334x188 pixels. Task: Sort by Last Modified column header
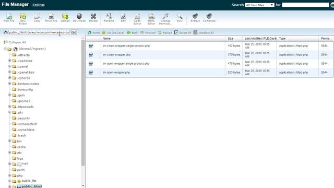coord(260,38)
